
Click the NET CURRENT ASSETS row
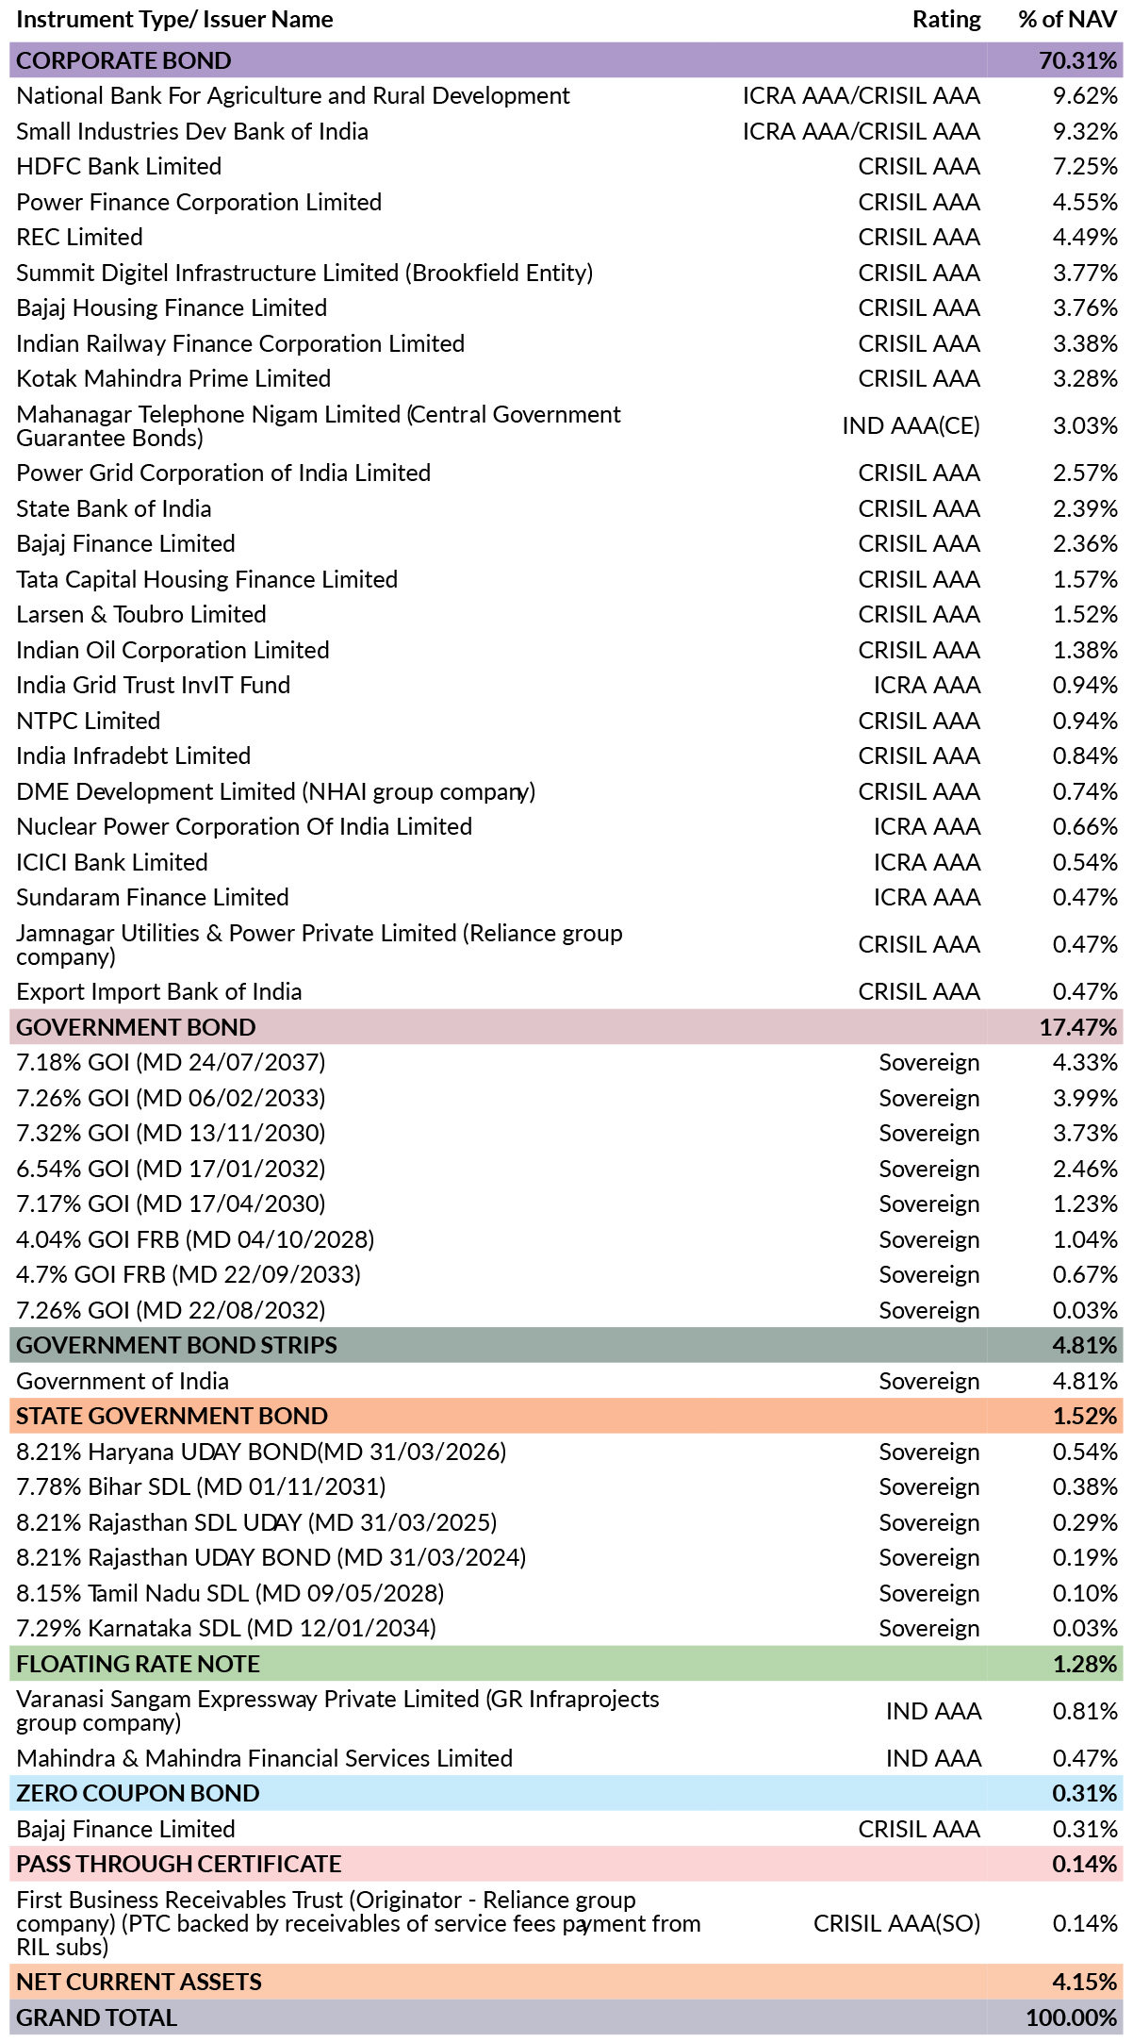(x=566, y=1982)
